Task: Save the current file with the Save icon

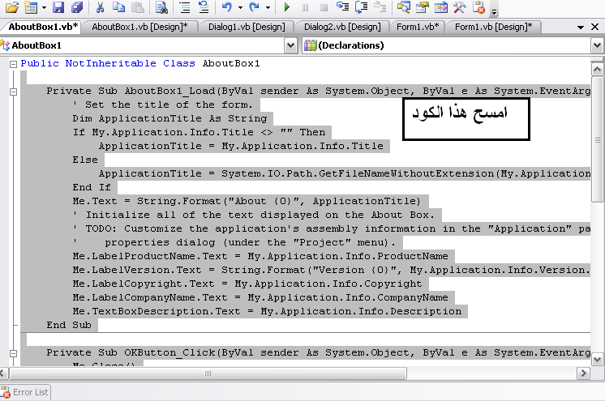Action: [58, 8]
